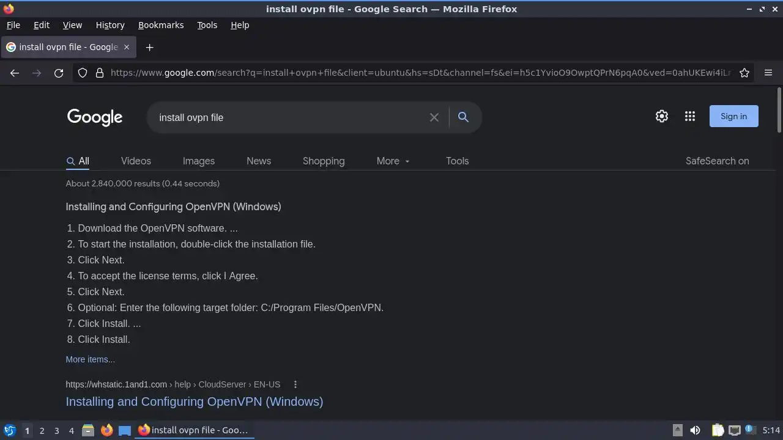Click the whstatic.1and1.com result URL breadcrumb
This screenshot has height=440, width=783.
[x=173, y=384]
